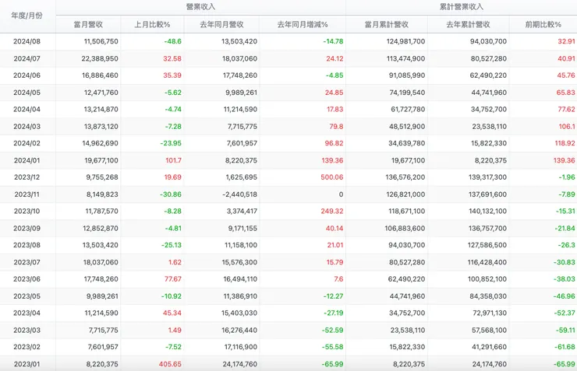Click last-year cumulative value 57,568,100
Viewport: 577px width, 371px height.
490,331
